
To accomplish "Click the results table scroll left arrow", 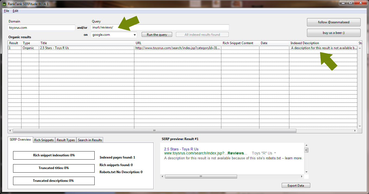I will click(10, 131).
